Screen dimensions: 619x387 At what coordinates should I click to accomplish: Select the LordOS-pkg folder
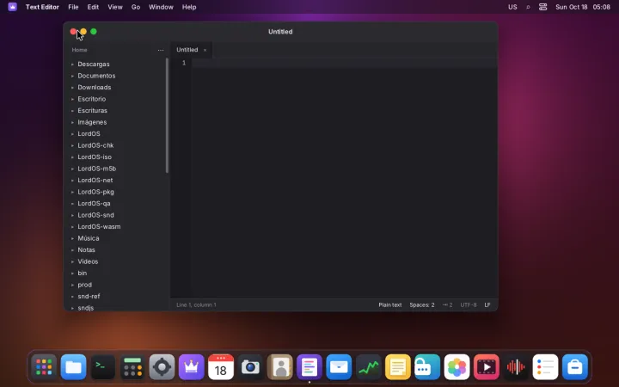pyautogui.click(x=96, y=192)
